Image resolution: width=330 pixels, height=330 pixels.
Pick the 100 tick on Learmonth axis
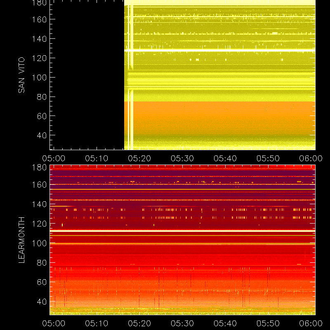(39, 243)
